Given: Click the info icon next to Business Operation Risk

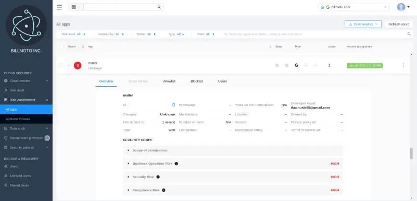Looking at the screenshot, I should tap(176, 164).
